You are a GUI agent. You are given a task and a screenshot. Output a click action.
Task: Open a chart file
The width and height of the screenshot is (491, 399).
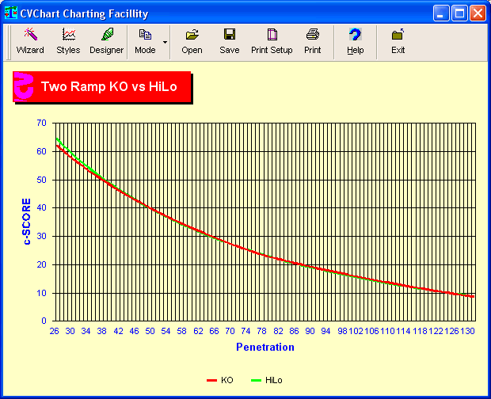point(192,40)
